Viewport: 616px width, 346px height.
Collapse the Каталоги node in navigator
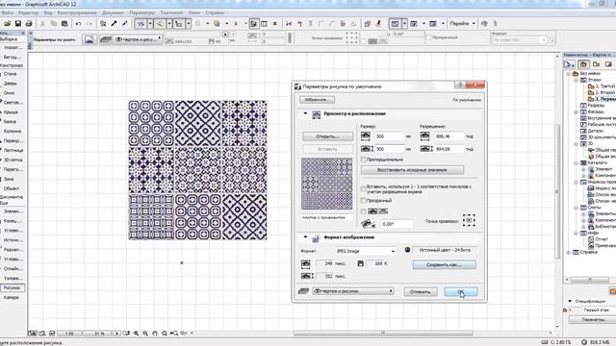click(576, 162)
